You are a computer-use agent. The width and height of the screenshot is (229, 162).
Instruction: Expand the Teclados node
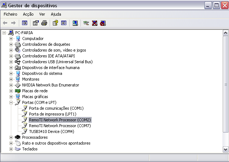click(x=11, y=149)
